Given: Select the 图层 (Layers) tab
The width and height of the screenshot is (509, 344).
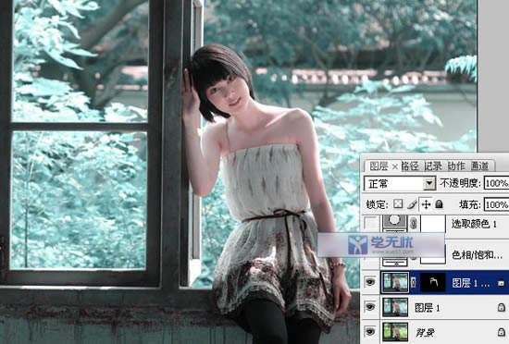Looking at the screenshot, I should (x=379, y=166).
